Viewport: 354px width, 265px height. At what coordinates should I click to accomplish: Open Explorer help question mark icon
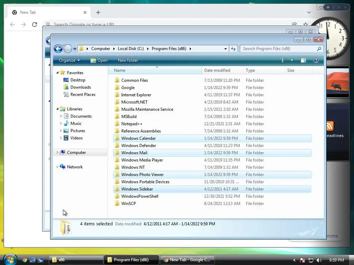tap(316, 60)
